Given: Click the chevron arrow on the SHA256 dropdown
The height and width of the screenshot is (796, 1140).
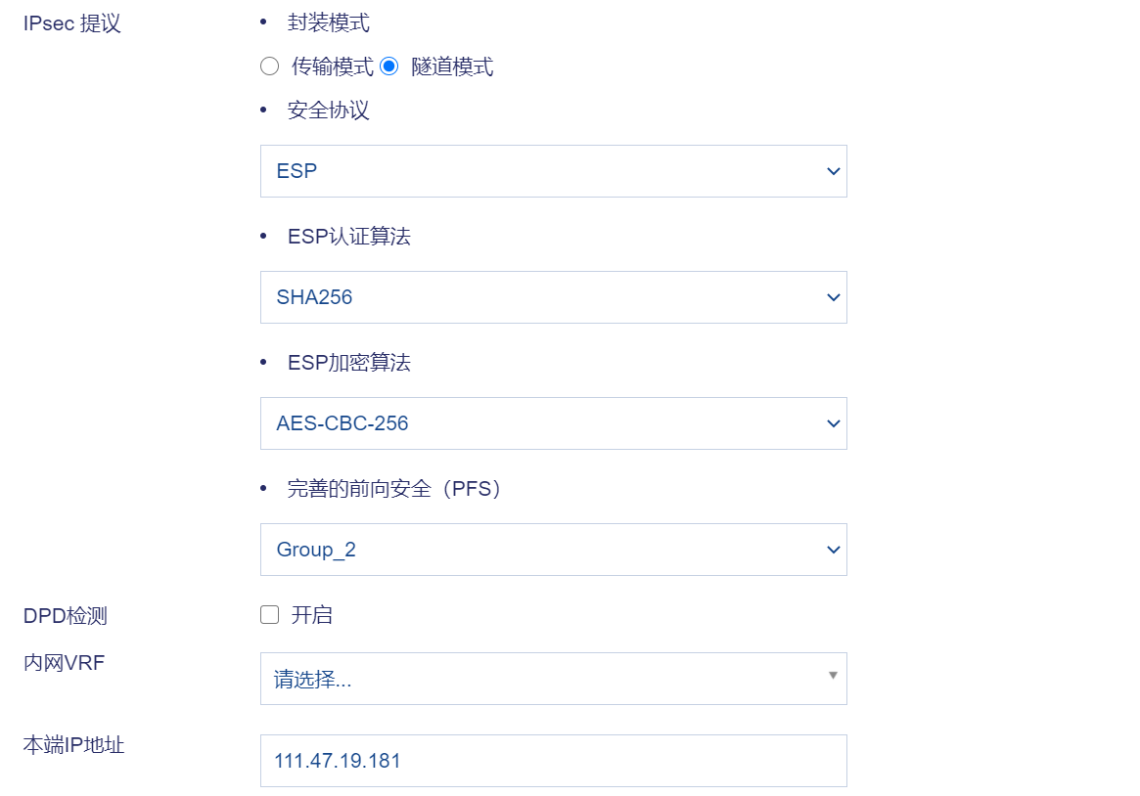Looking at the screenshot, I should [834, 297].
